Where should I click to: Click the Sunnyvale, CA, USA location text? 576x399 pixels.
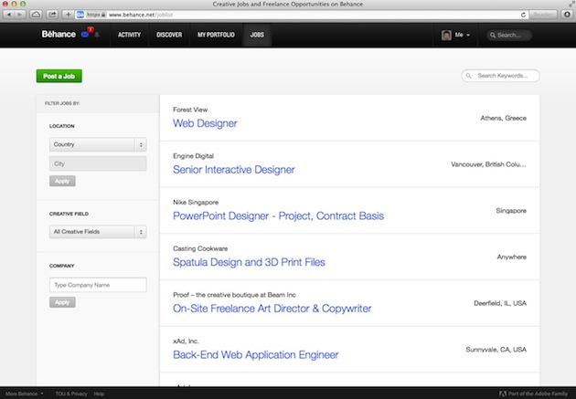pos(496,350)
